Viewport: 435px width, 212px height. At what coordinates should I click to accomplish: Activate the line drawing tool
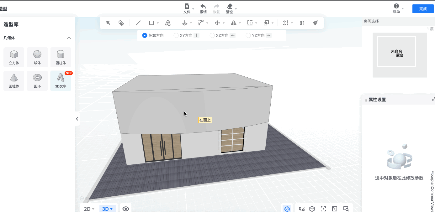coord(138,23)
